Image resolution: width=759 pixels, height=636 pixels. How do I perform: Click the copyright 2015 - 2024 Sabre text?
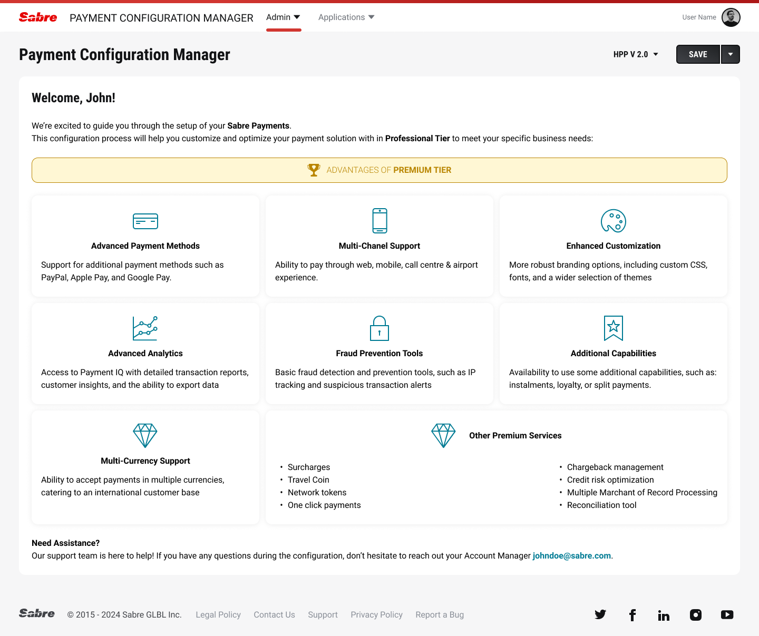[124, 615]
